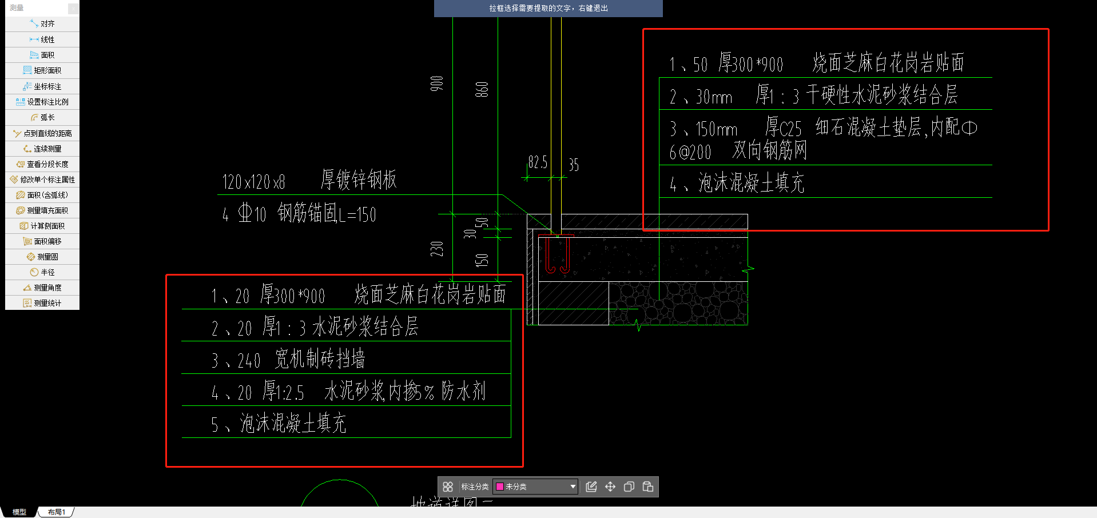Screen dimensions: 1097x518
Task: Select the 线性 linear dimension tool
Action: click(42, 39)
